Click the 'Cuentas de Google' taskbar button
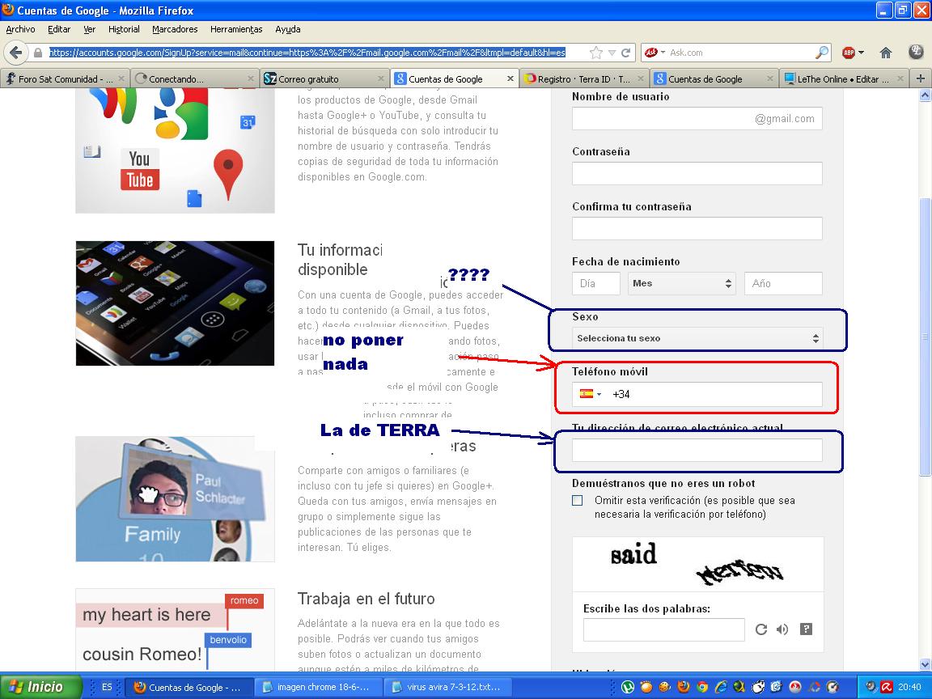Viewport: 932px width, 699px height. (189, 687)
